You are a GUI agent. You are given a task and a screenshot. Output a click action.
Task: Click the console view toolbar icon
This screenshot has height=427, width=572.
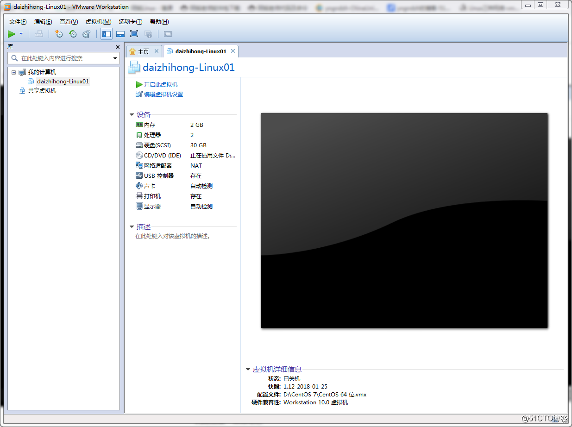coord(168,34)
